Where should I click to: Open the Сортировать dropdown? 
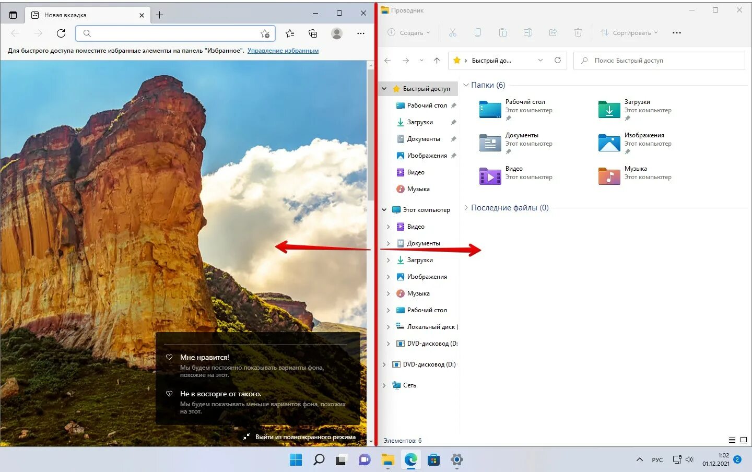(629, 33)
